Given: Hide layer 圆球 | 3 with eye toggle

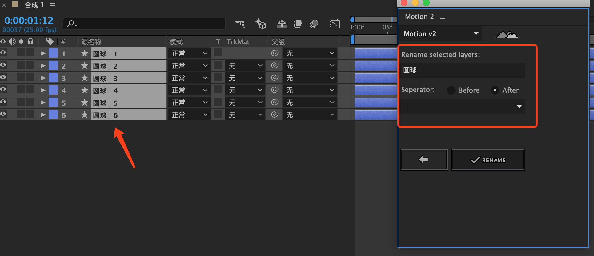Looking at the screenshot, I should tap(3, 77).
